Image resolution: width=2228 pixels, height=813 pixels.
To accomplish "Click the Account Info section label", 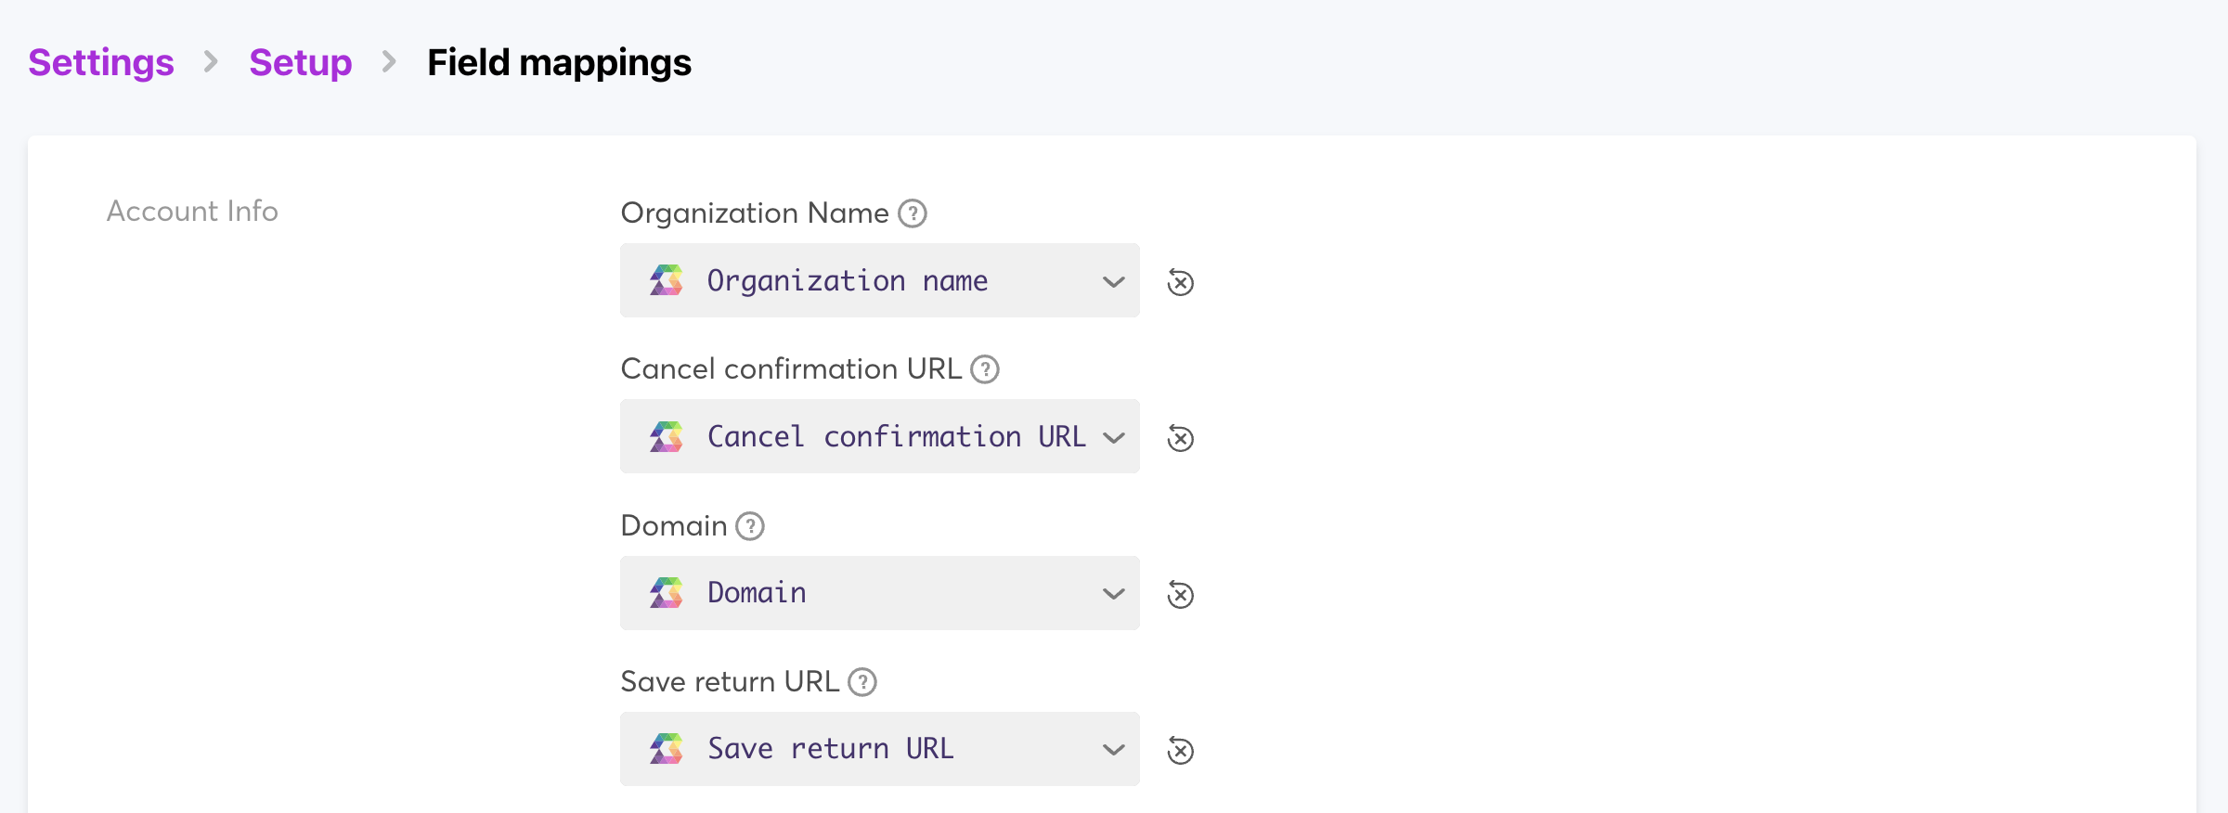I will (x=192, y=212).
